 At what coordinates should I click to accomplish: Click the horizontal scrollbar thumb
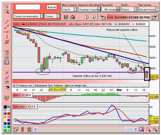pyautogui.click(x=129, y=129)
